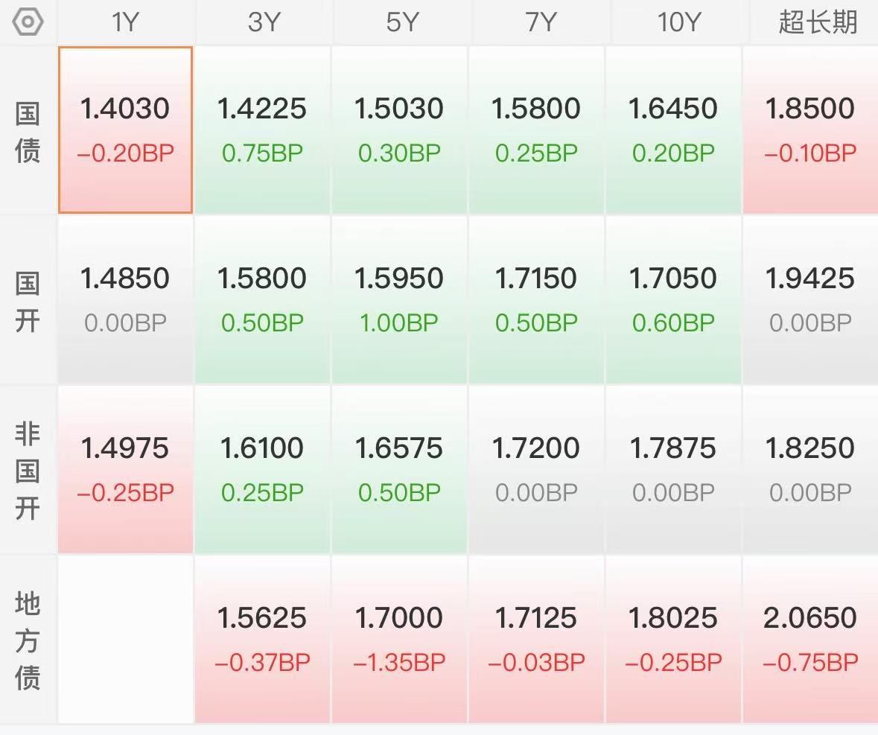Open the hexagon settings icon

[28, 22]
